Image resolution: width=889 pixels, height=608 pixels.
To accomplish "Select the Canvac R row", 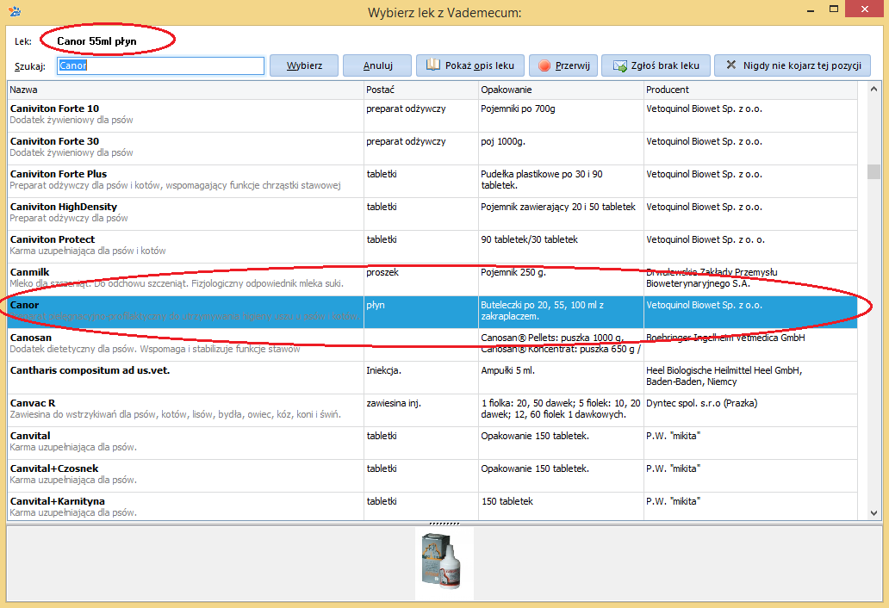I will pyautogui.click(x=432, y=410).
